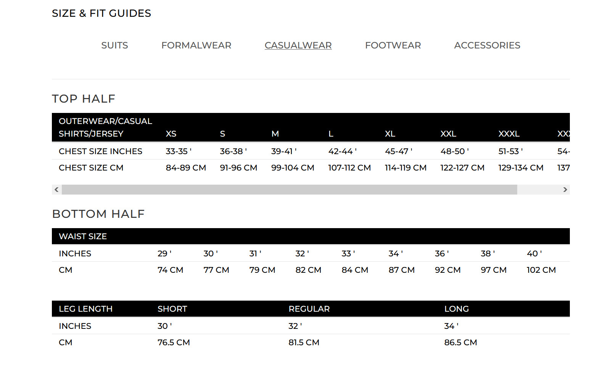The height and width of the screenshot is (367, 608).
Task: Click the Waist Size table header
Action: click(83, 237)
